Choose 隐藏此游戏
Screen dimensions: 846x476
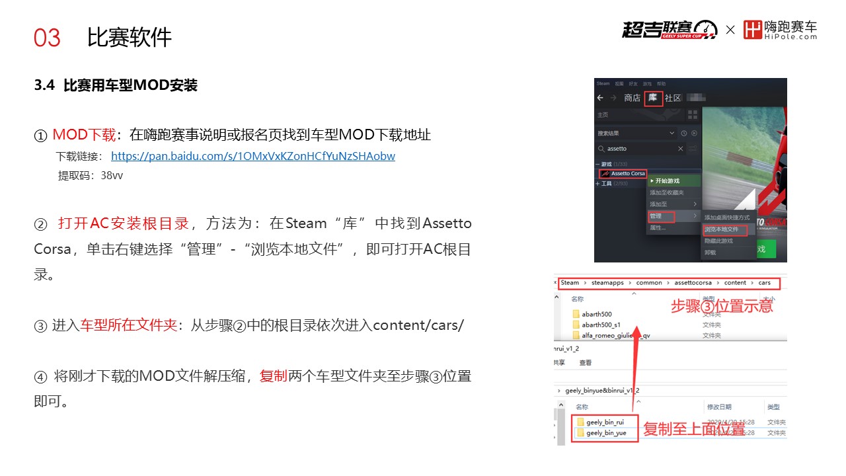pyautogui.click(x=729, y=241)
